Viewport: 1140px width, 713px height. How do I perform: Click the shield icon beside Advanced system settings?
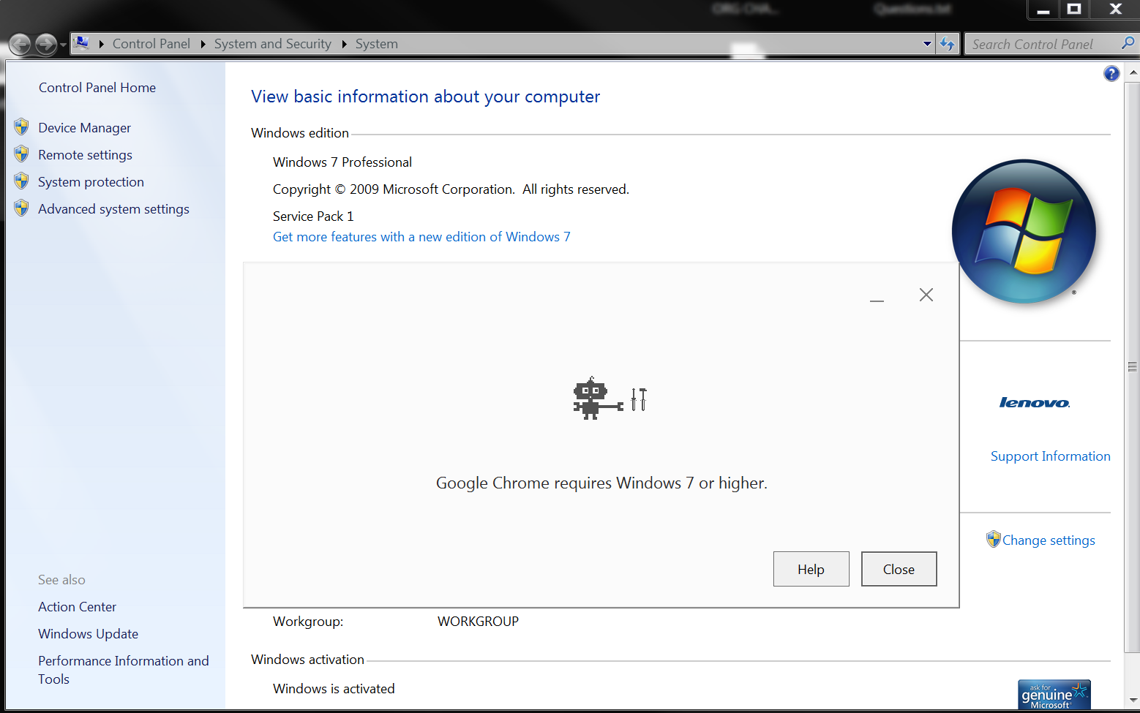tap(21, 208)
